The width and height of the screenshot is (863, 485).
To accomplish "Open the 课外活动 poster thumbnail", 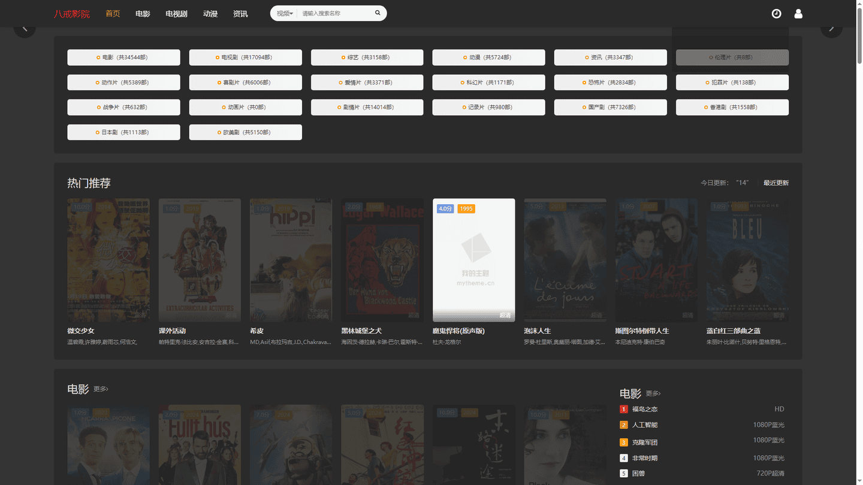I will tap(200, 260).
